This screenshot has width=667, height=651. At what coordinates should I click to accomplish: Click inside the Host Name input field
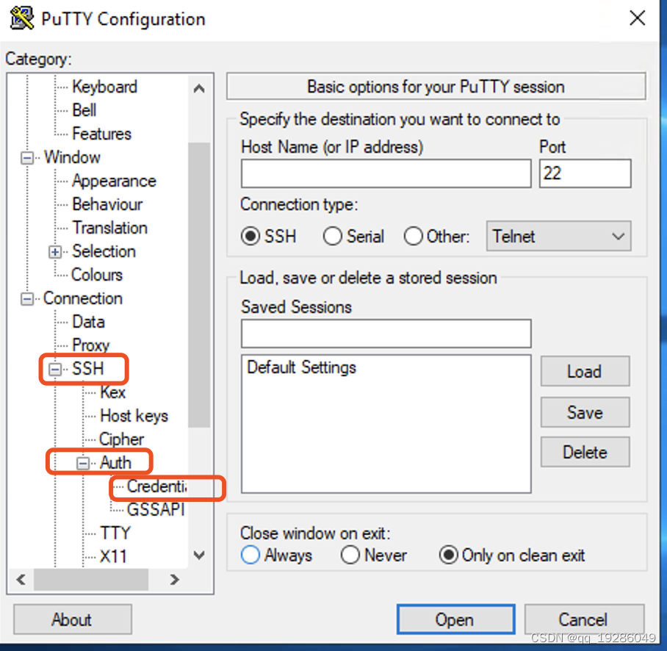tap(386, 173)
